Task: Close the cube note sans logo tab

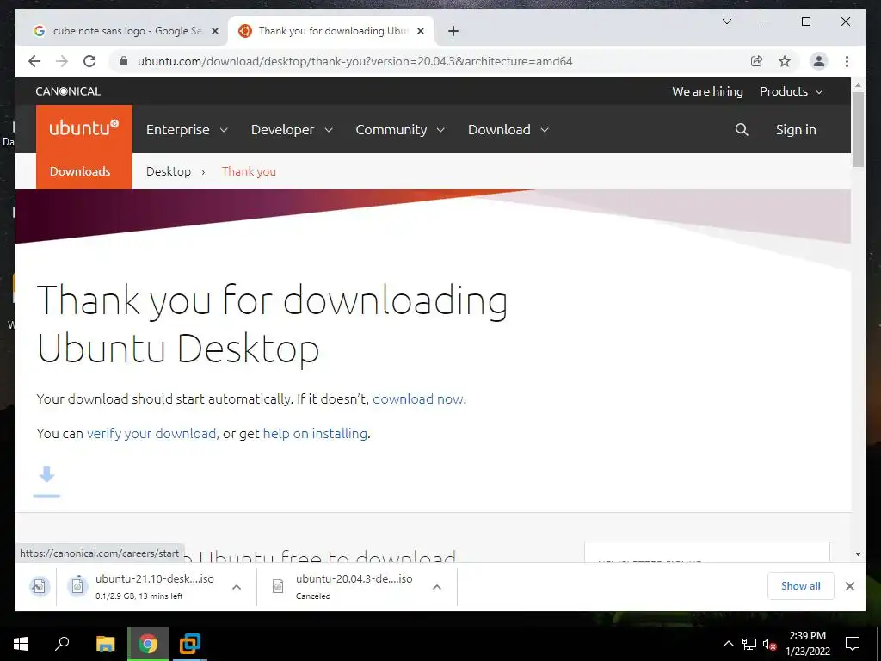Action: click(x=214, y=31)
